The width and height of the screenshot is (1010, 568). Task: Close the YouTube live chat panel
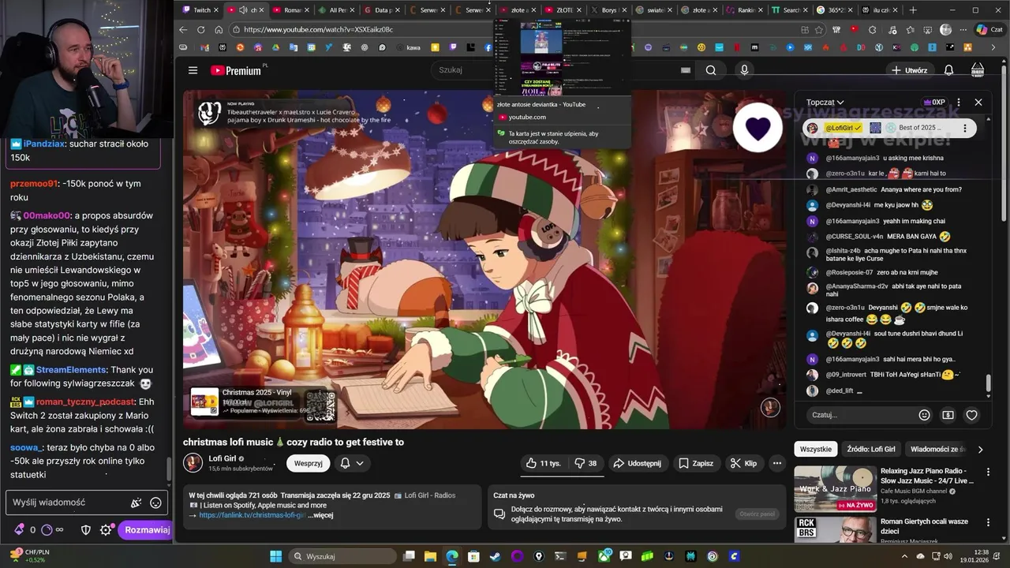[x=978, y=102]
